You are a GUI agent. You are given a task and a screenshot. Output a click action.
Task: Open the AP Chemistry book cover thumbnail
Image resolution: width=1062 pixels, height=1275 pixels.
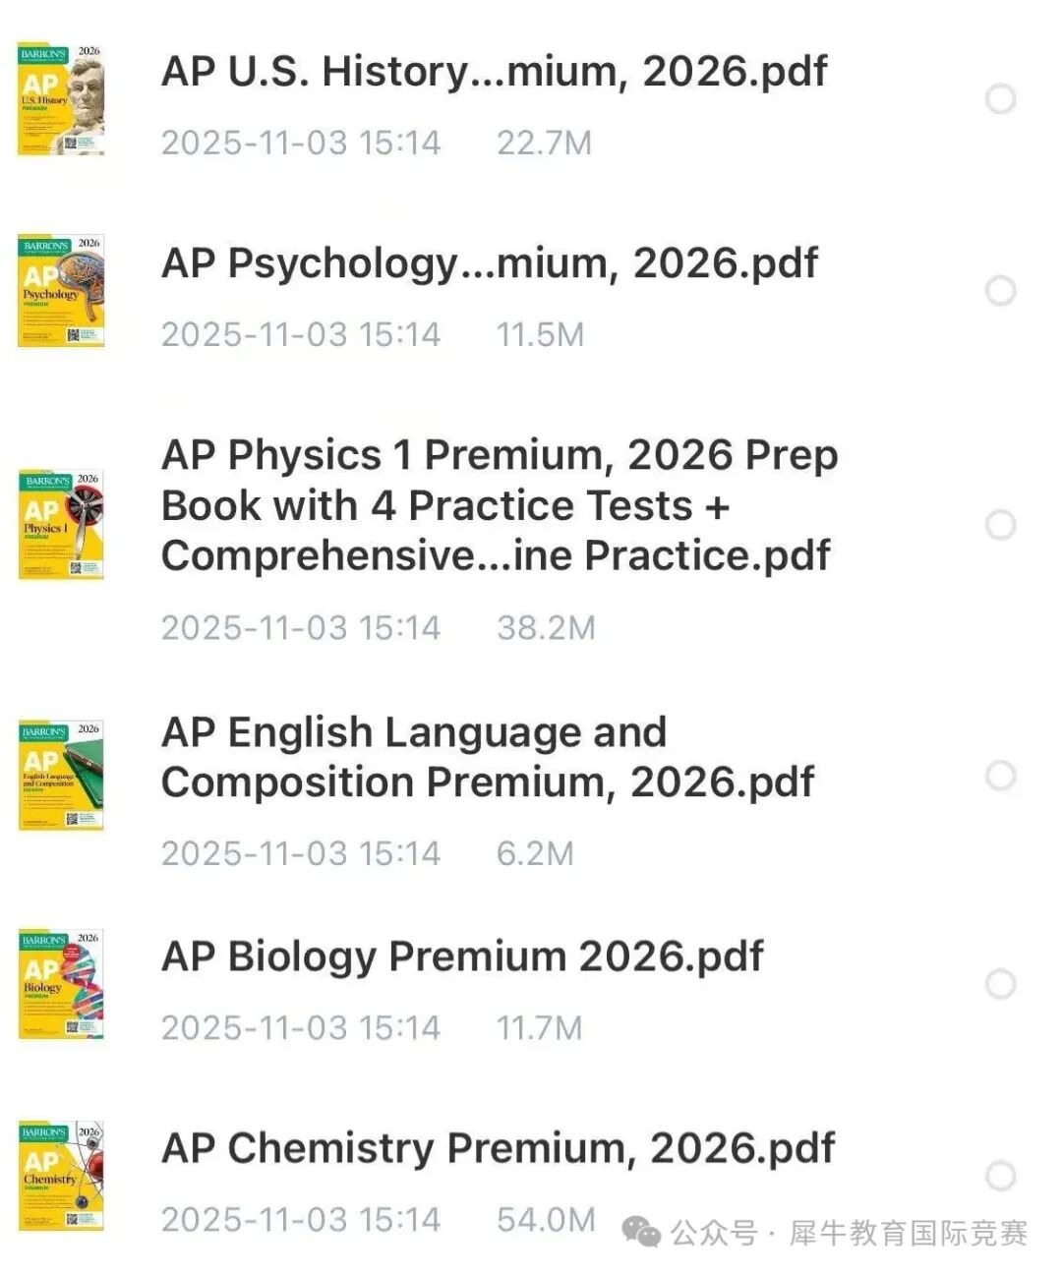coord(61,1176)
